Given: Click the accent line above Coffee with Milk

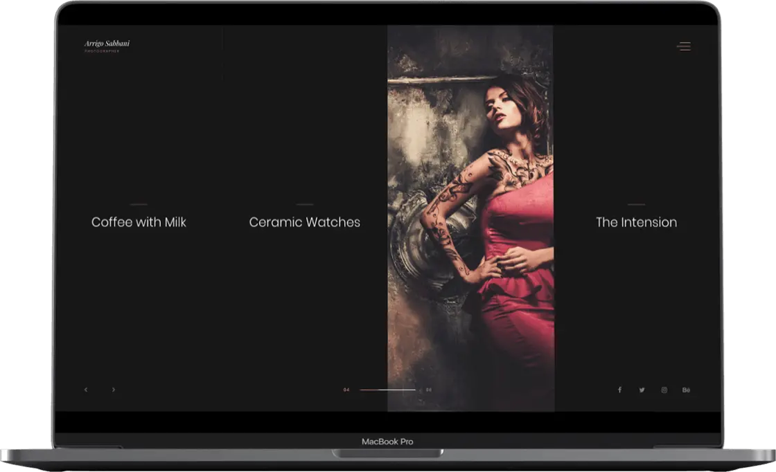Looking at the screenshot, I should pyautogui.click(x=139, y=204).
